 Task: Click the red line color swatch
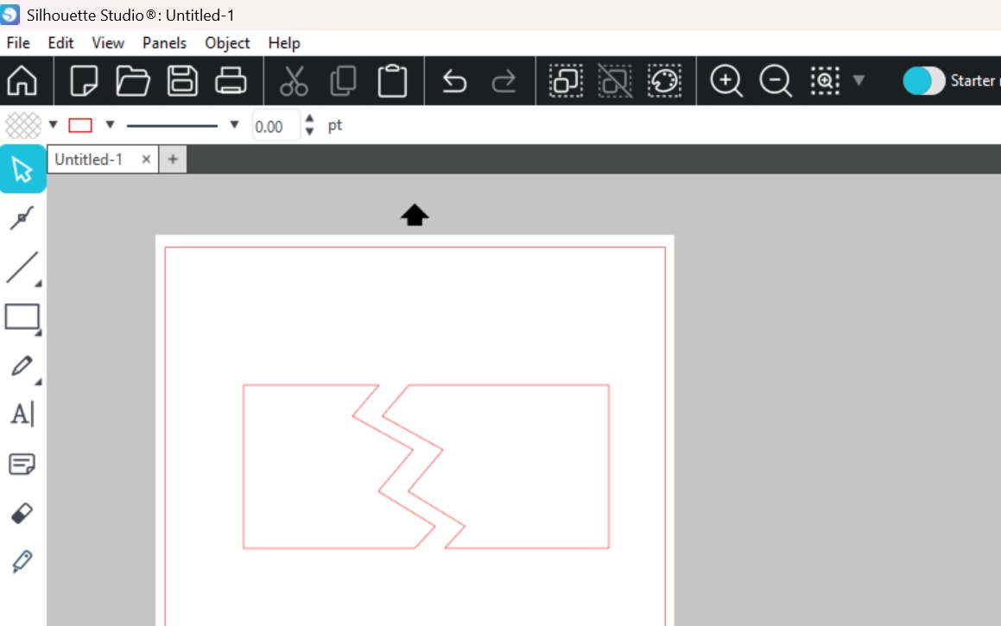(x=80, y=125)
